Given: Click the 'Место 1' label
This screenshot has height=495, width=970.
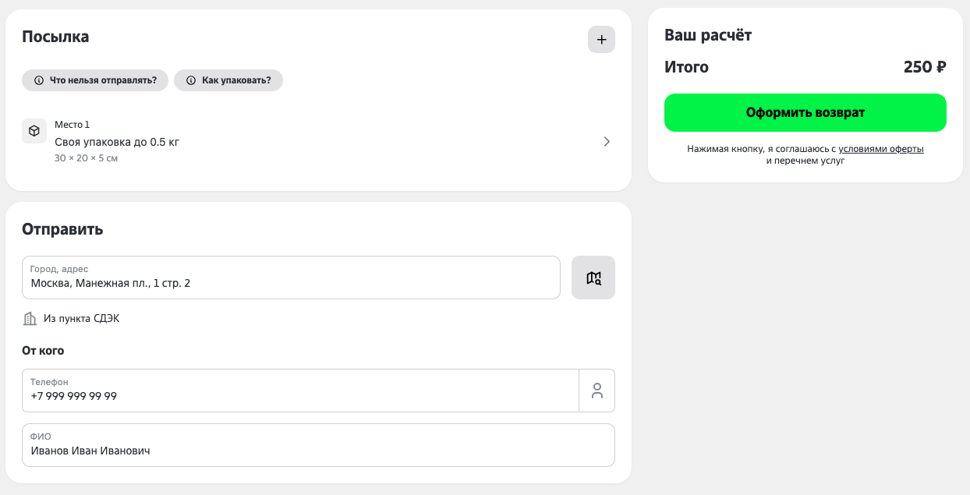Looking at the screenshot, I should (x=73, y=125).
